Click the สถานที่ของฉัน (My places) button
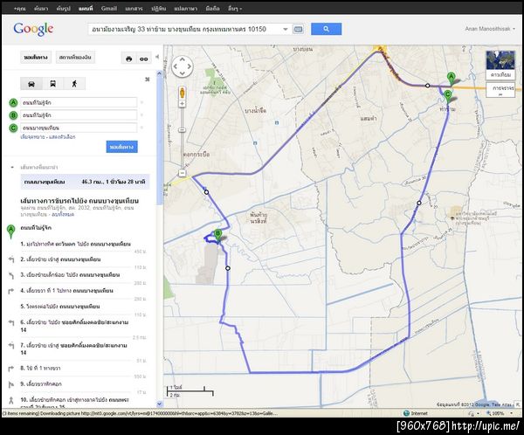The image size is (524, 435). [x=75, y=58]
